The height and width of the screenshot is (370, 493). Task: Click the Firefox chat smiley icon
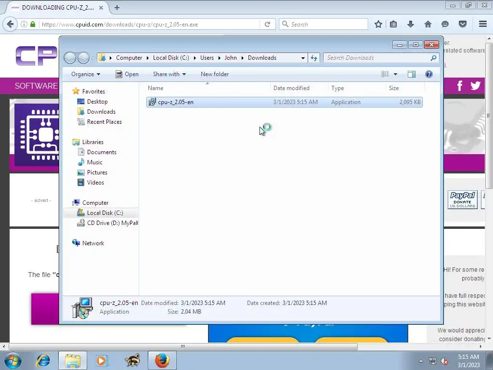(x=445, y=24)
